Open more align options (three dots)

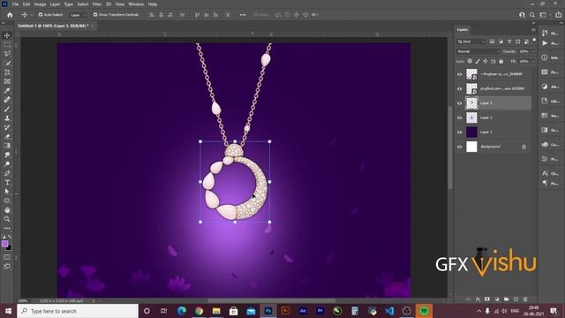point(243,15)
